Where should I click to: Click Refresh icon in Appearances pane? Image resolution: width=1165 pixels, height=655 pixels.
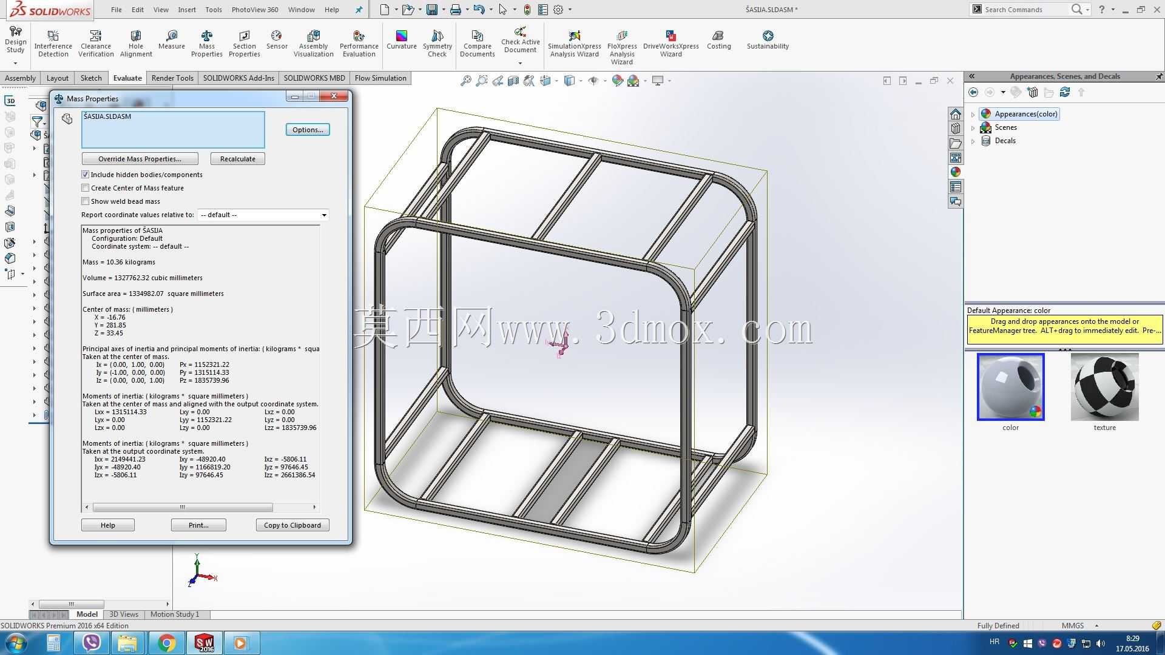(x=1065, y=92)
